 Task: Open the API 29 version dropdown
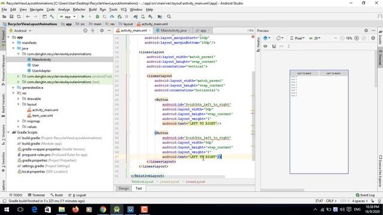315,38
